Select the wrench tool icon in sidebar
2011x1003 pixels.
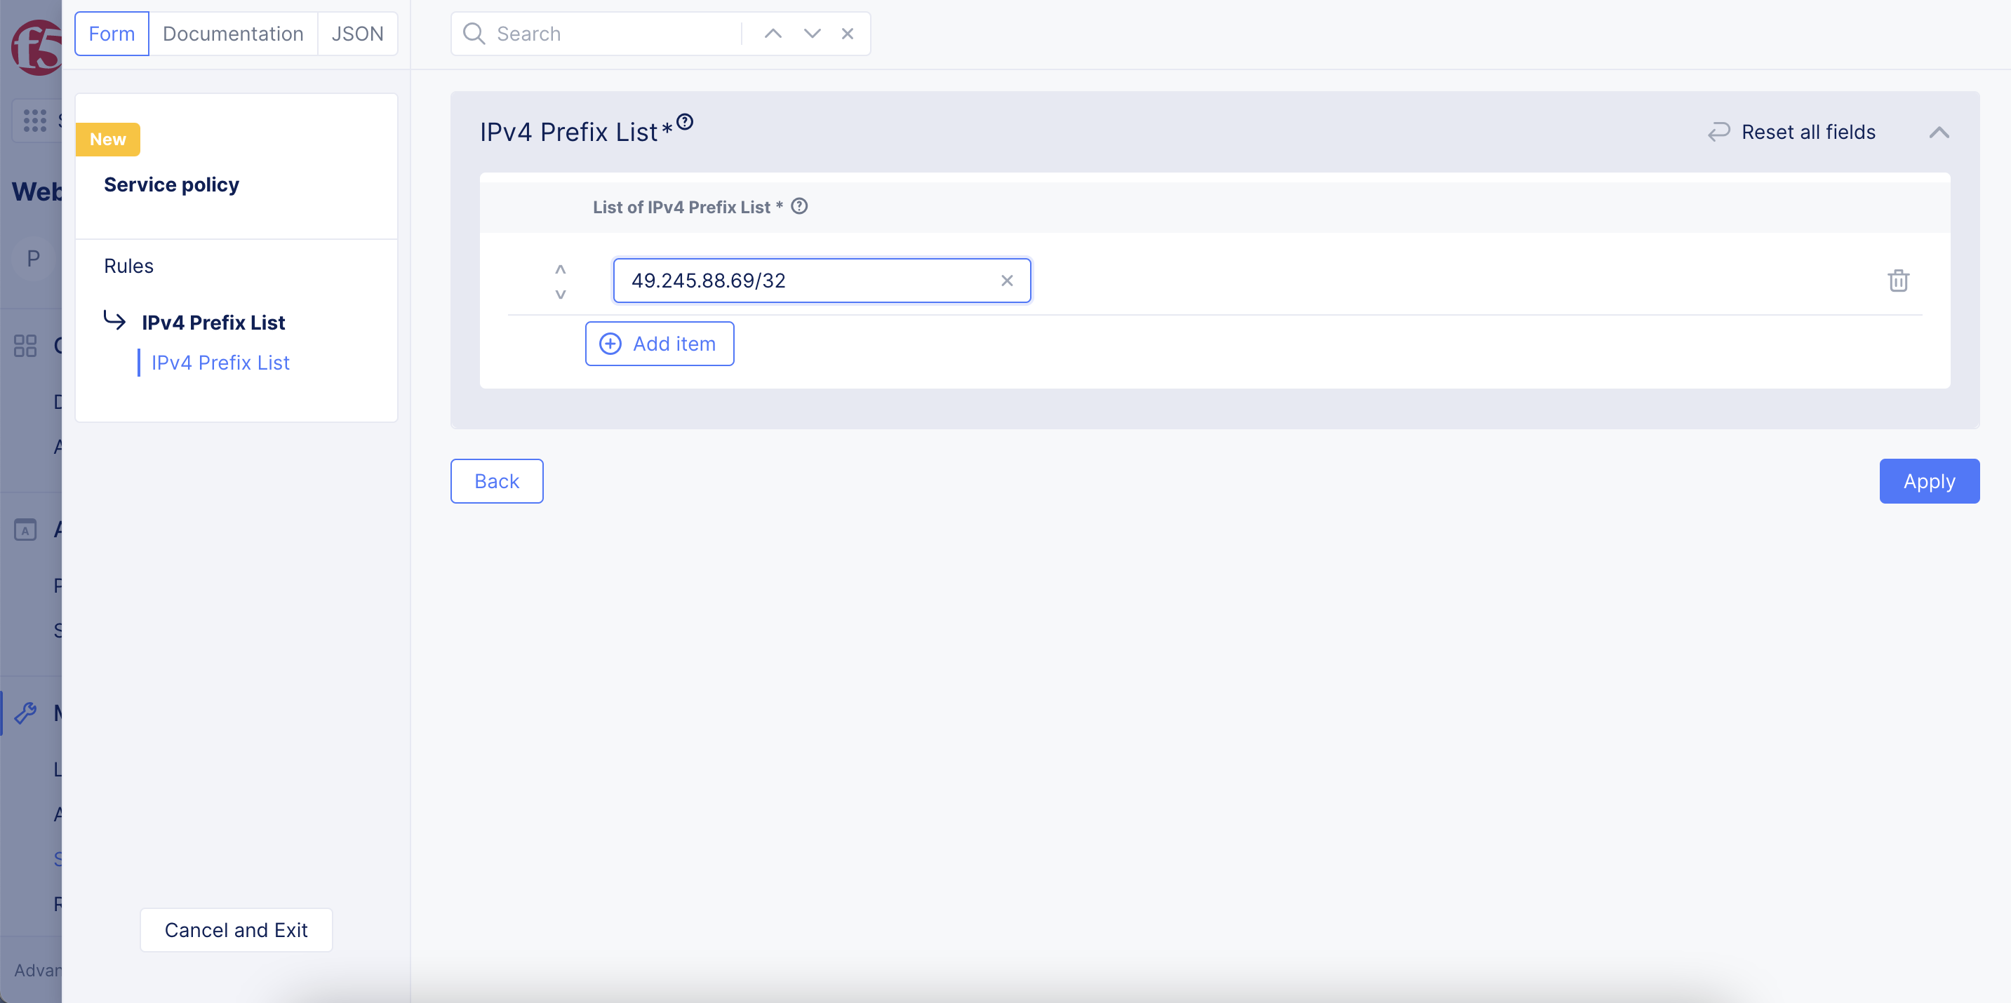point(26,712)
